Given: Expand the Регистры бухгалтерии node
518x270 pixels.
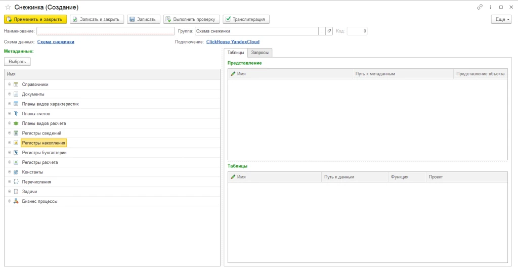Looking at the screenshot, I should (x=9, y=153).
